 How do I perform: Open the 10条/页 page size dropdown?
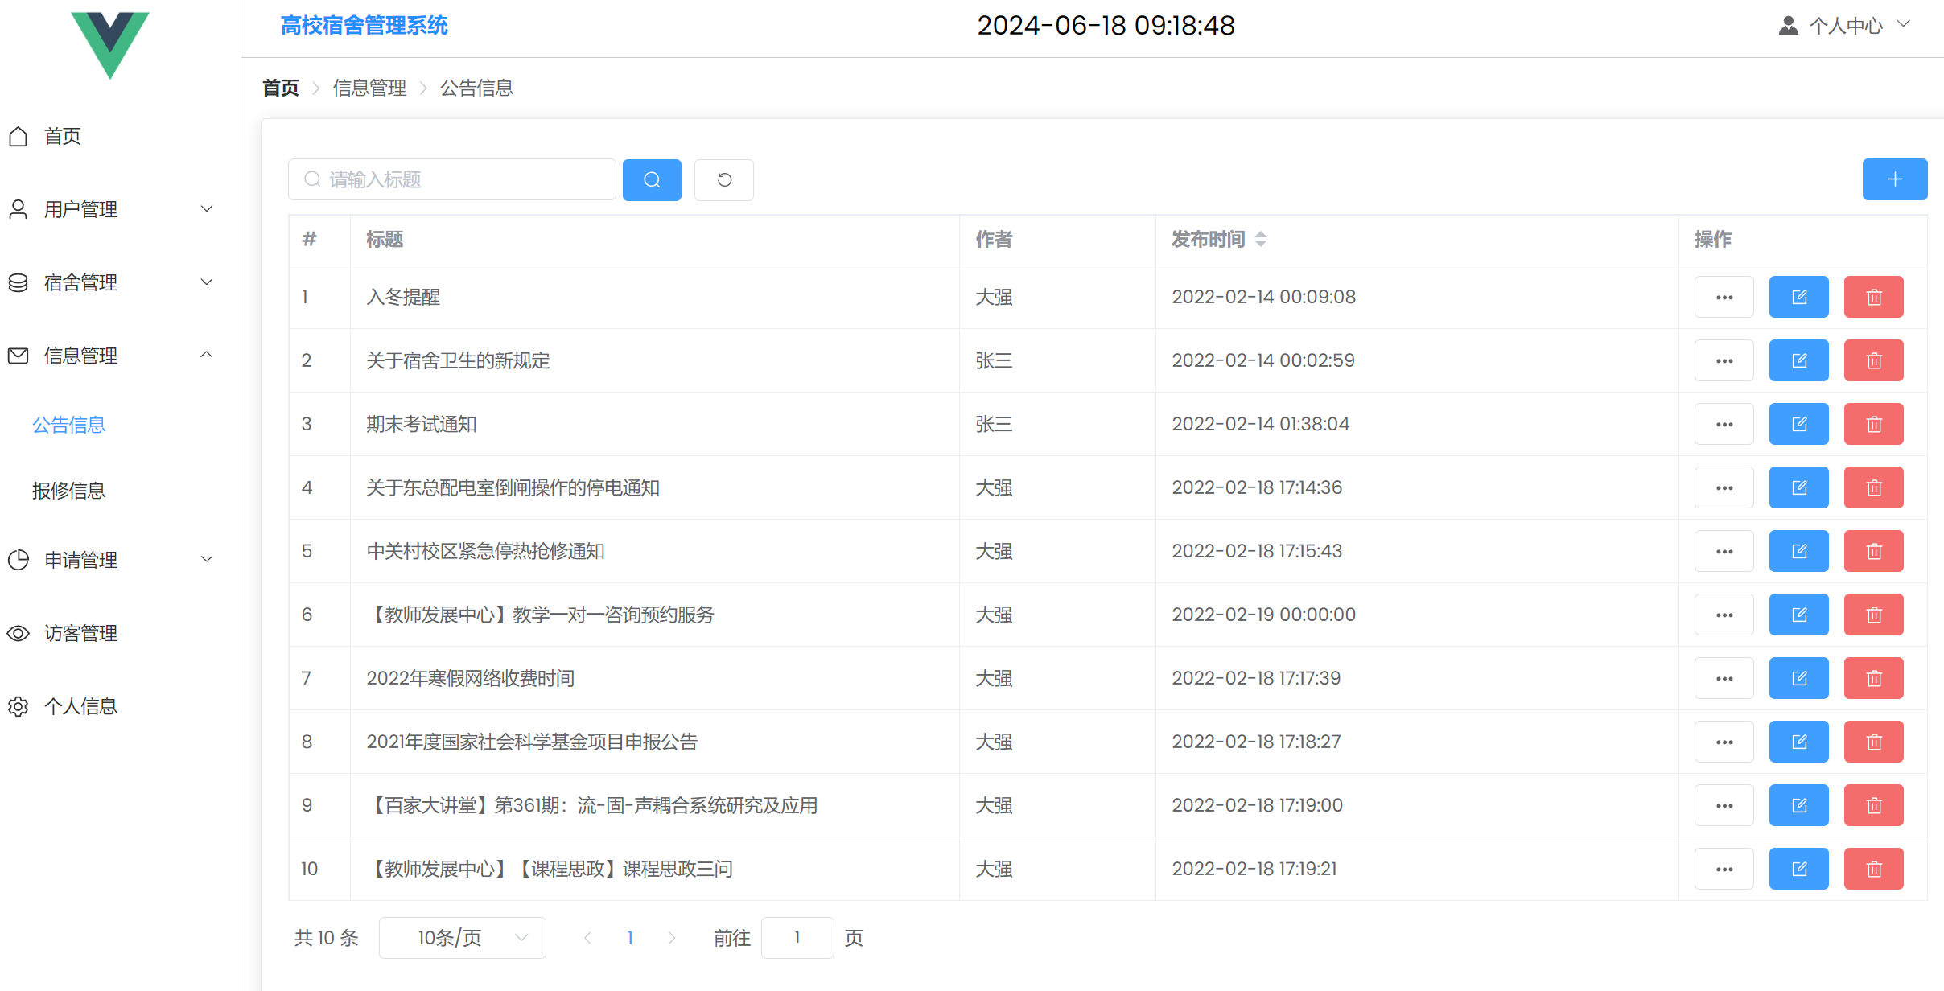click(462, 937)
